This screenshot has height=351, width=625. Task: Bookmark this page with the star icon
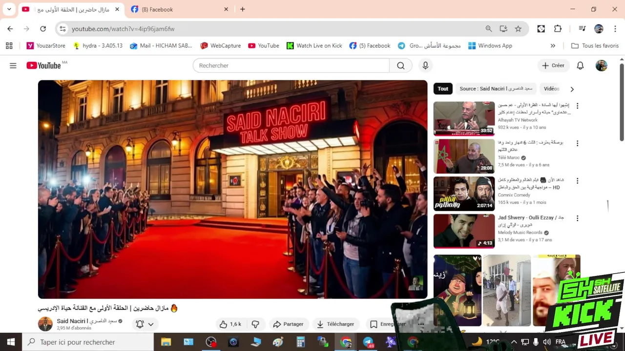coord(518,29)
